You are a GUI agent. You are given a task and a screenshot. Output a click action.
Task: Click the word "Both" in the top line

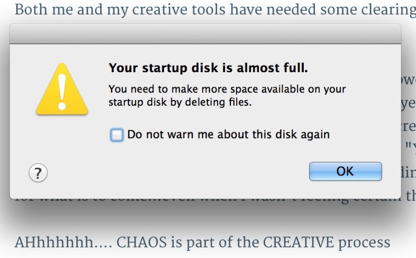coord(28,10)
